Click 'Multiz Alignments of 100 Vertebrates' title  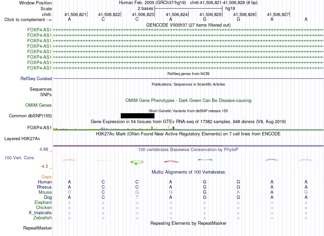(188, 172)
